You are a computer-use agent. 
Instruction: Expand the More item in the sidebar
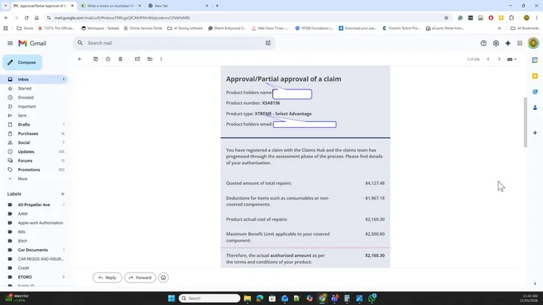[23, 178]
